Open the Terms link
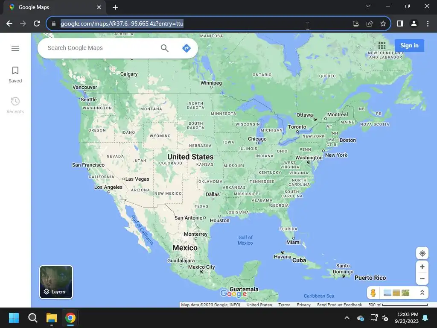 (284, 305)
